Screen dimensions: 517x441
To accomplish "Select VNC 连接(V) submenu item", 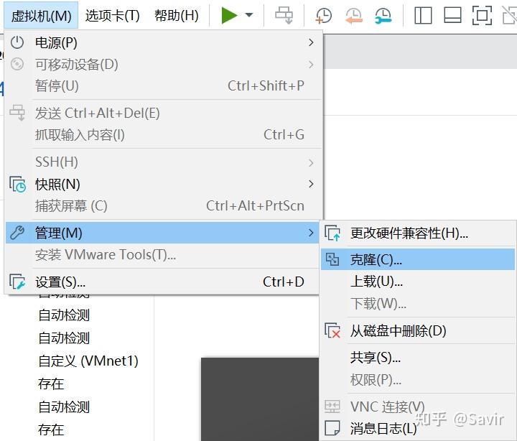I will point(418,407).
